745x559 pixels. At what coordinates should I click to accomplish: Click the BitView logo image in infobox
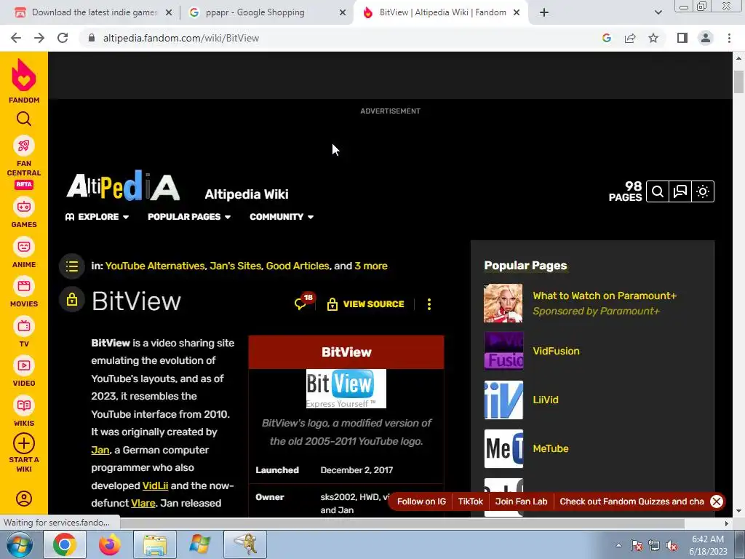(346, 389)
